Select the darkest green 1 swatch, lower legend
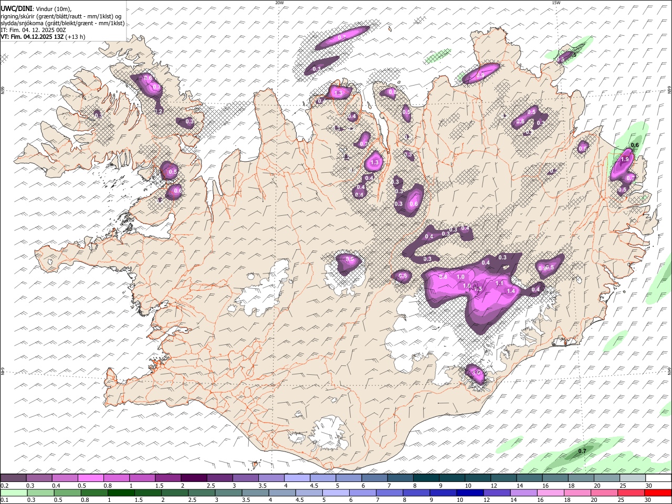 [121, 493]
